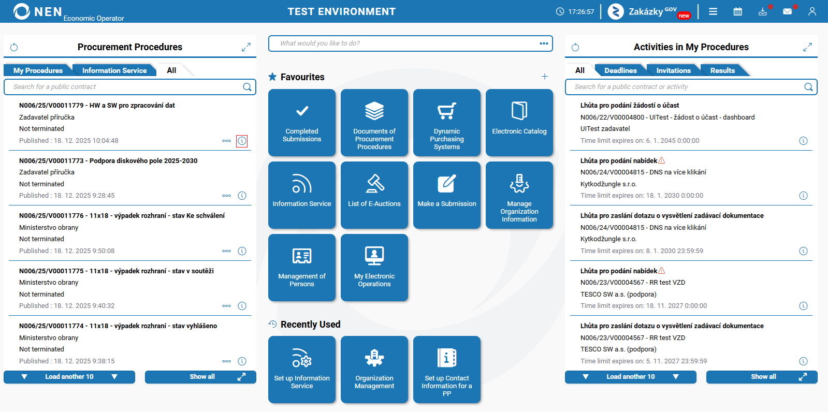This screenshot has width=828, height=412.
Task: Open the Completed Submissions tile
Action: (x=302, y=123)
